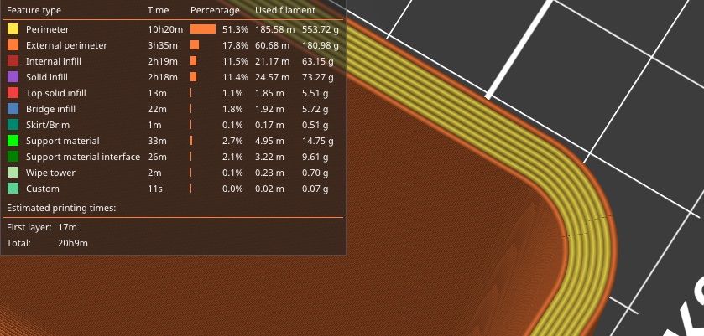
Task: Toggle Internal infill dark red swatch
Action: [x=13, y=61]
